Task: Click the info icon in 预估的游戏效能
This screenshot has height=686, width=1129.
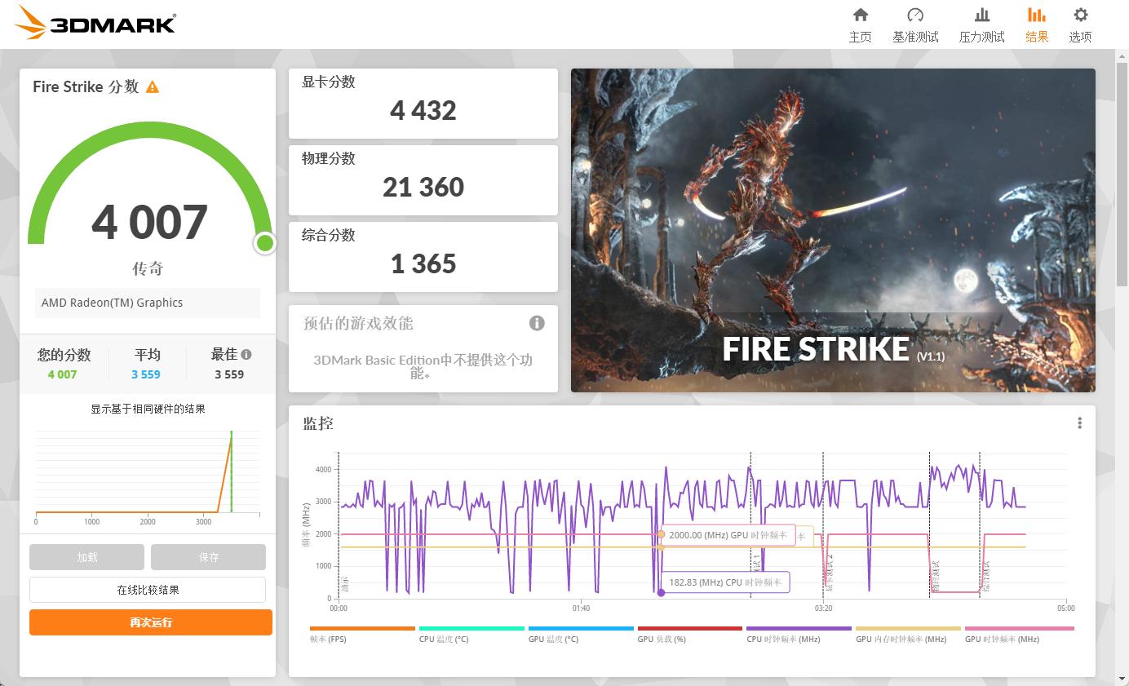Action: [x=537, y=323]
